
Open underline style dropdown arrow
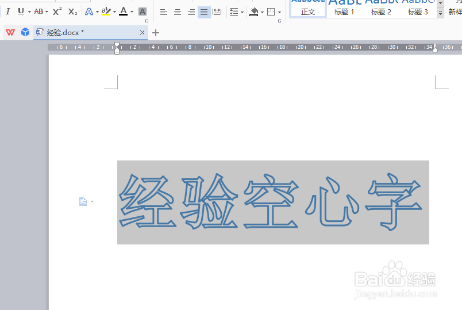pos(29,12)
